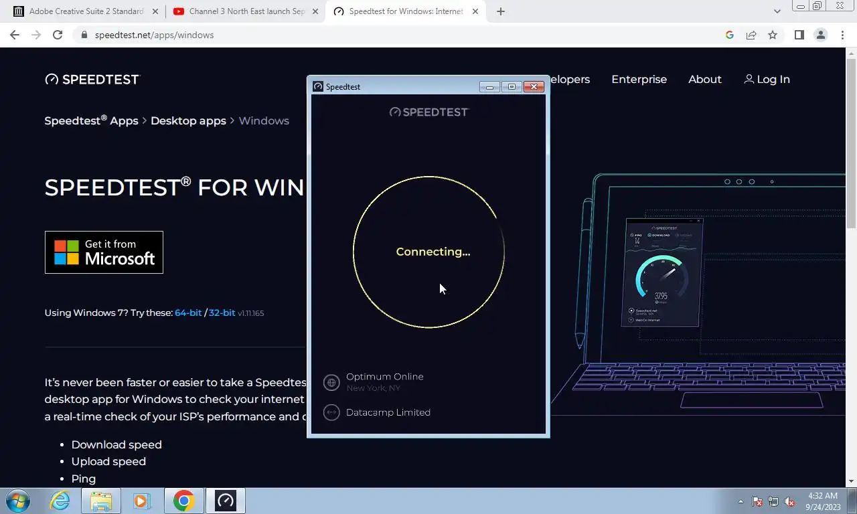The height and width of the screenshot is (514, 857).
Task: Click the muted volume tray icon
Action: 789,501
